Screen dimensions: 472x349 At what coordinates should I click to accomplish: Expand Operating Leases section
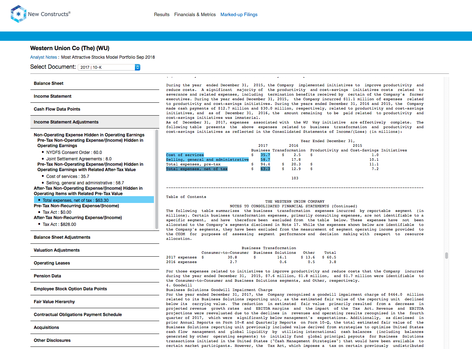pos(95,263)
